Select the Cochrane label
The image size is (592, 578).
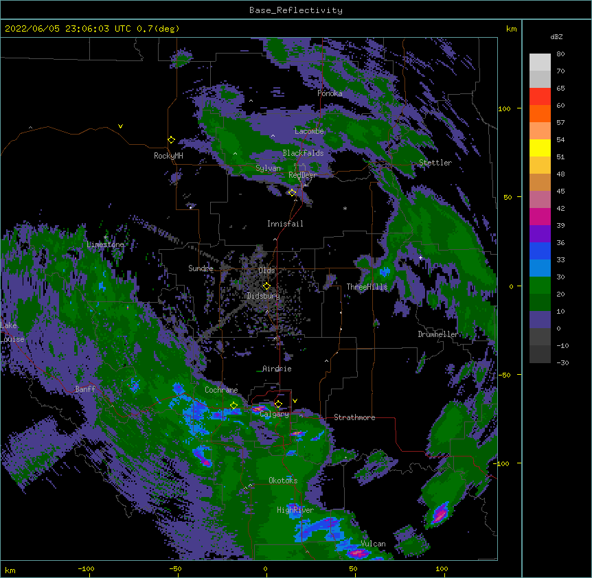coord(221,390)
